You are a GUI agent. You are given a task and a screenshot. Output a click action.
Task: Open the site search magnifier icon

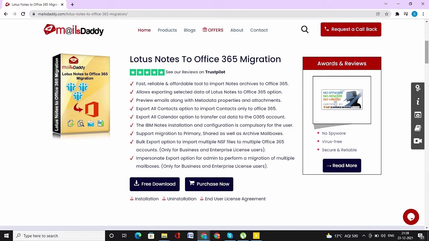[x=305, y=29]
